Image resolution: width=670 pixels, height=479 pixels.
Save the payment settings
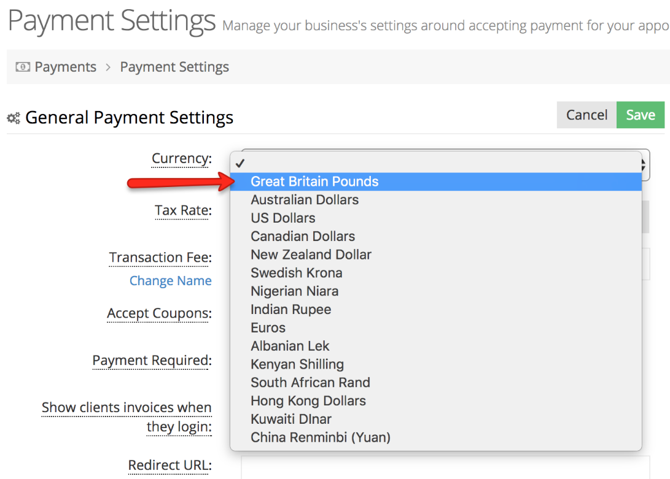click(x=641, y=115)
